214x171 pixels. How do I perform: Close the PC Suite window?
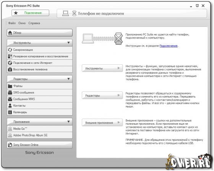[x=203, y=6]
